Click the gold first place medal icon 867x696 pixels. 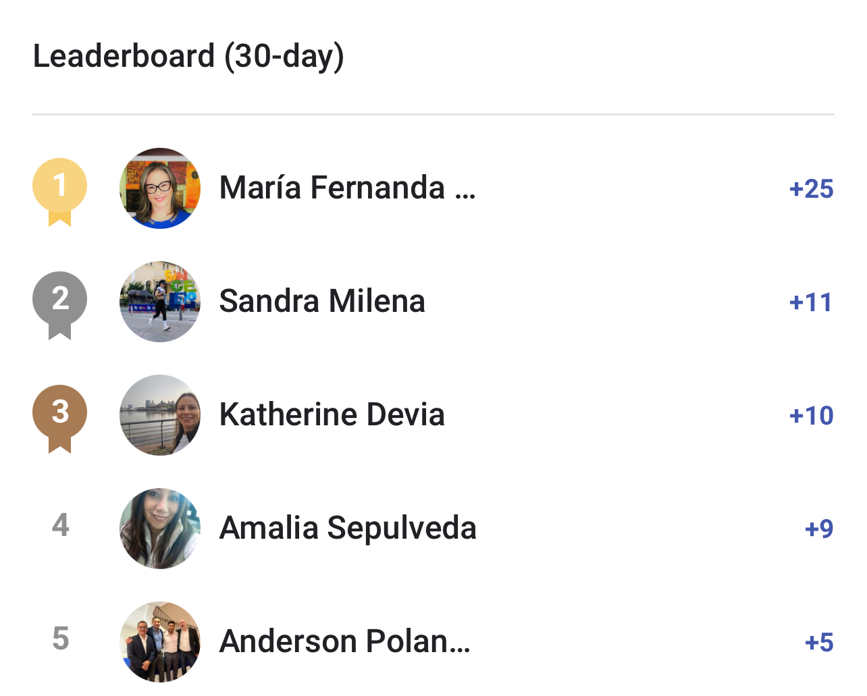(x=60, y=192)
